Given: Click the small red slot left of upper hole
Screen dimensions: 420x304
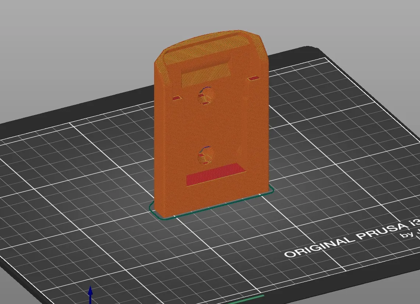Looking at the screenshot, I should [x=177, y=98].
